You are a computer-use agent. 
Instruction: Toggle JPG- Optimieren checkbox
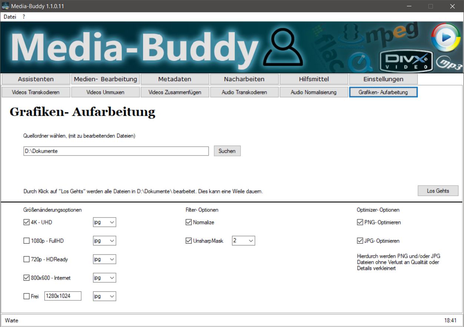click(360, 241)
